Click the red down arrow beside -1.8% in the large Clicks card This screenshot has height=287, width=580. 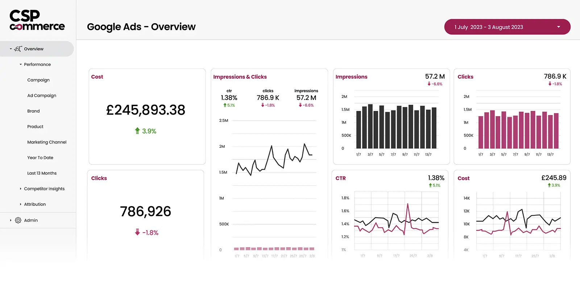point(137,232)
